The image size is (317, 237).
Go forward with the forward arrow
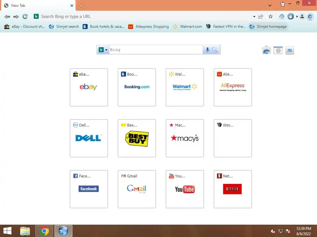pos(16,17)
